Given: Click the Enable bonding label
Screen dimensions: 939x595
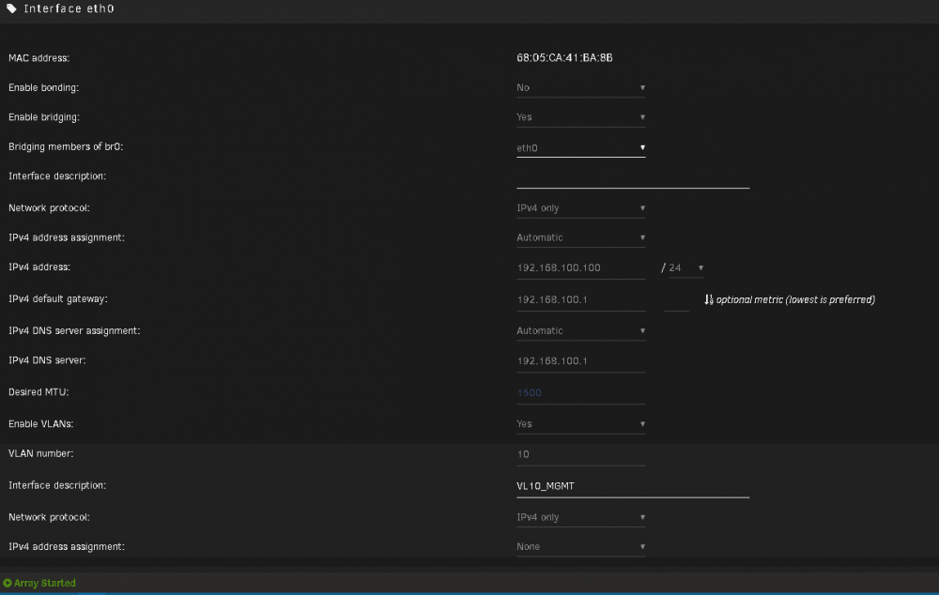Looking at the screenshot, I should point(44,87).
